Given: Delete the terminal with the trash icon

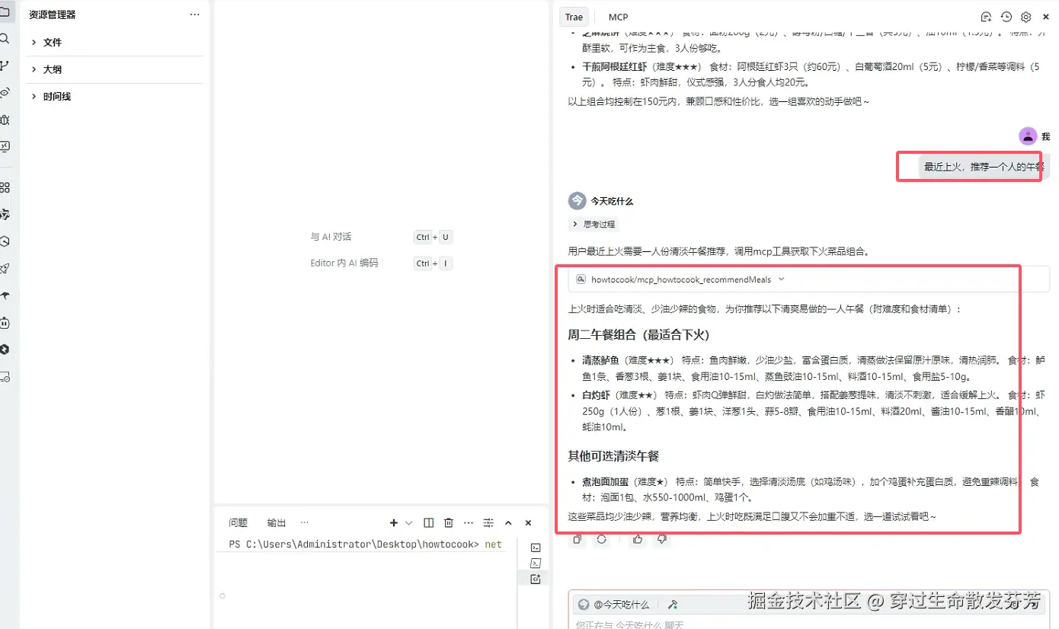Looking at the screenshot, I should [x=448, y=522].
